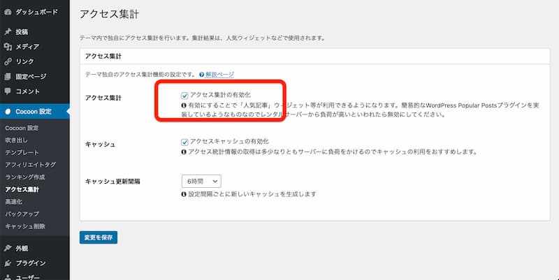The height and width of the screenshot is (280, 559).
Task: Click info icon beside アクセス統計情報 text
Action: point(184,152)
